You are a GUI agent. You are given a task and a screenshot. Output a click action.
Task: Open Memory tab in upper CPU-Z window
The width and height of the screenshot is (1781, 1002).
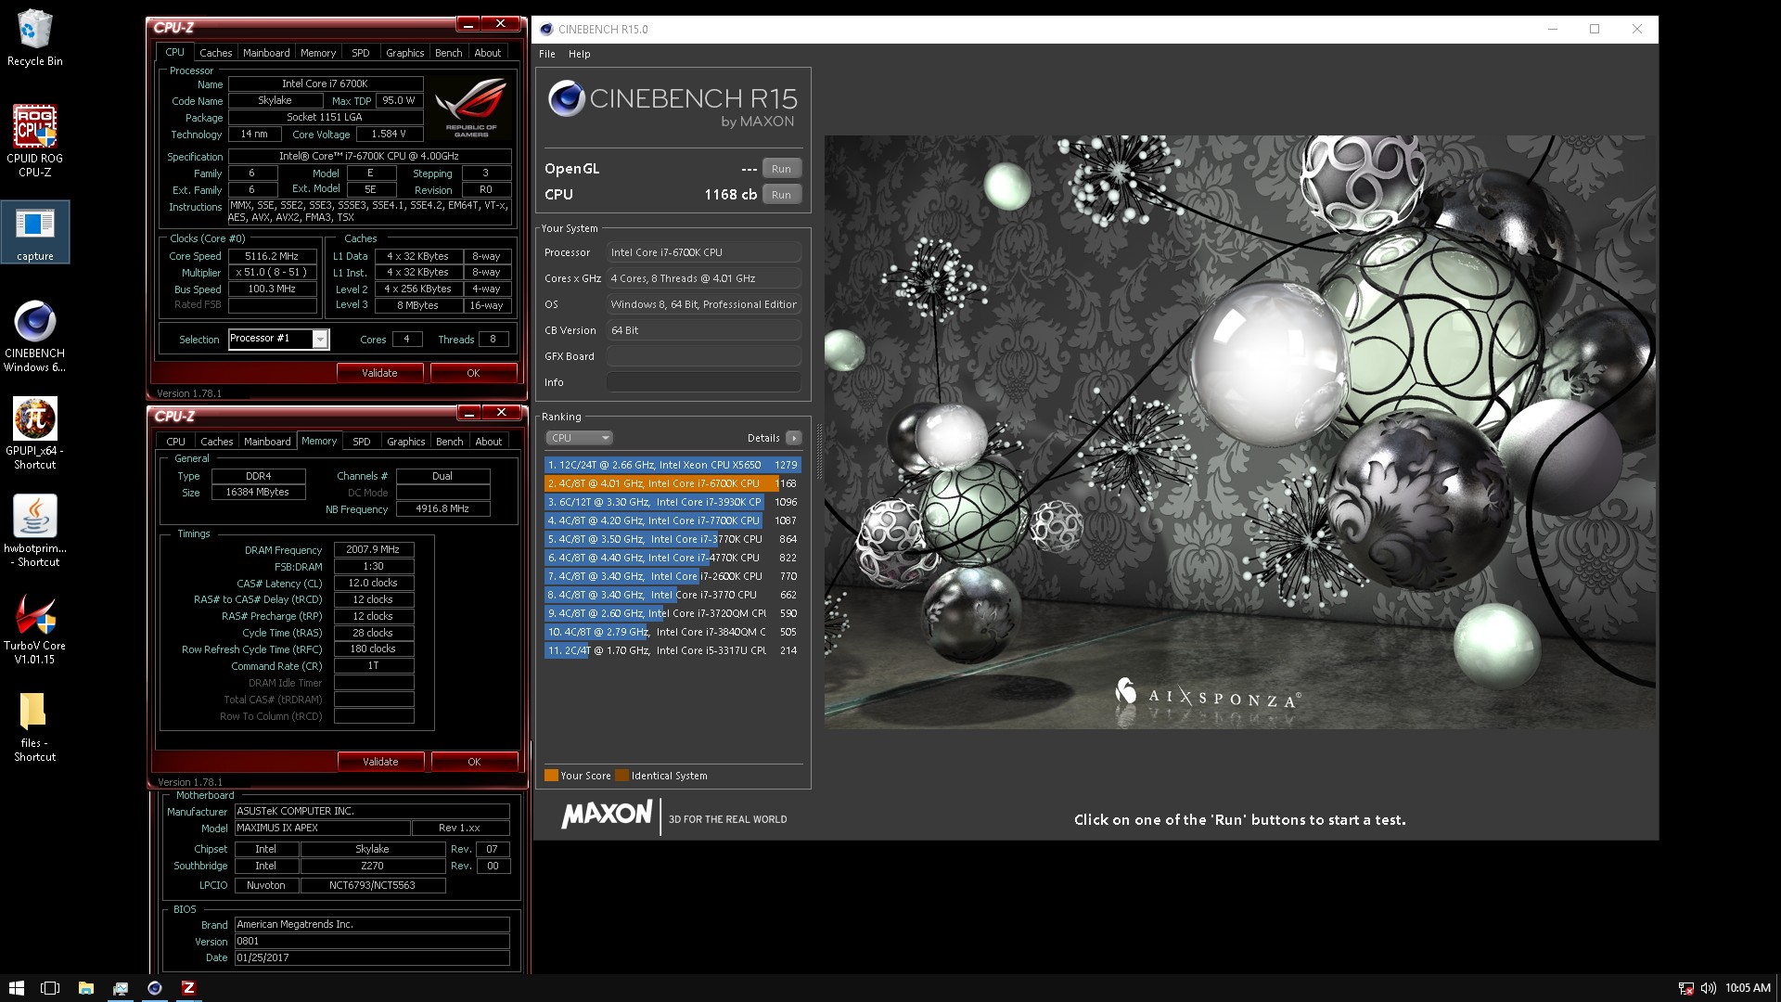318,53
